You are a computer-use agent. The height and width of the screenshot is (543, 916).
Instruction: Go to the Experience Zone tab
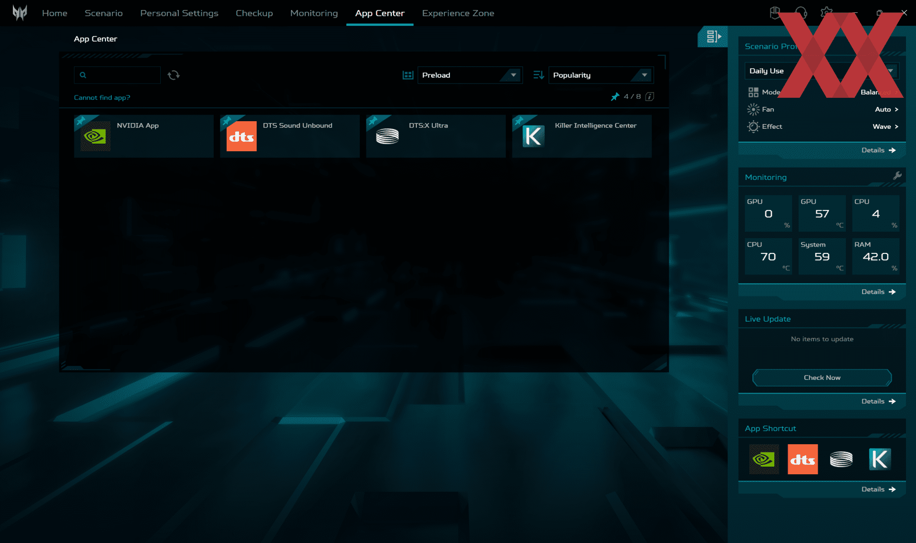(458, 13)
